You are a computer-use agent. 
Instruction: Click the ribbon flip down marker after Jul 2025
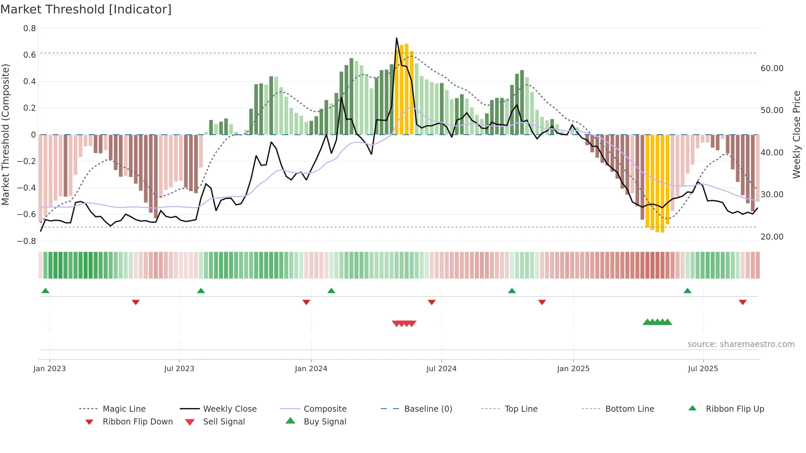tap(743, 302)
